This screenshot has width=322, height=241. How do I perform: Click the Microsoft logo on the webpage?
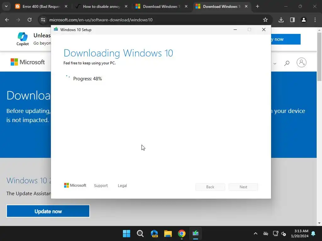coord(28,62)
